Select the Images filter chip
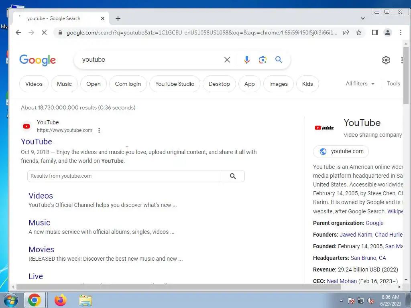Screen dimensions: 411x308 (x=279, y=84)
